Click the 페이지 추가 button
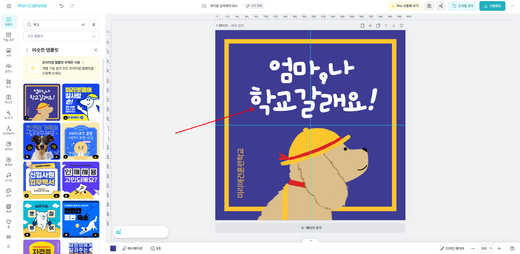Screen dimensions: 520x254 (x=310, y=228)
